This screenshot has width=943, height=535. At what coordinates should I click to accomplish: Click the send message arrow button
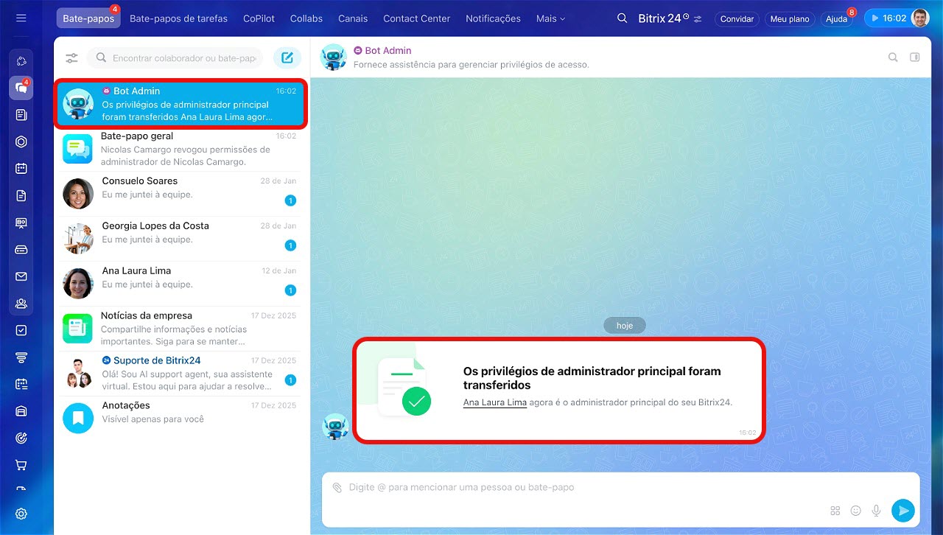(x=902, y=510)
